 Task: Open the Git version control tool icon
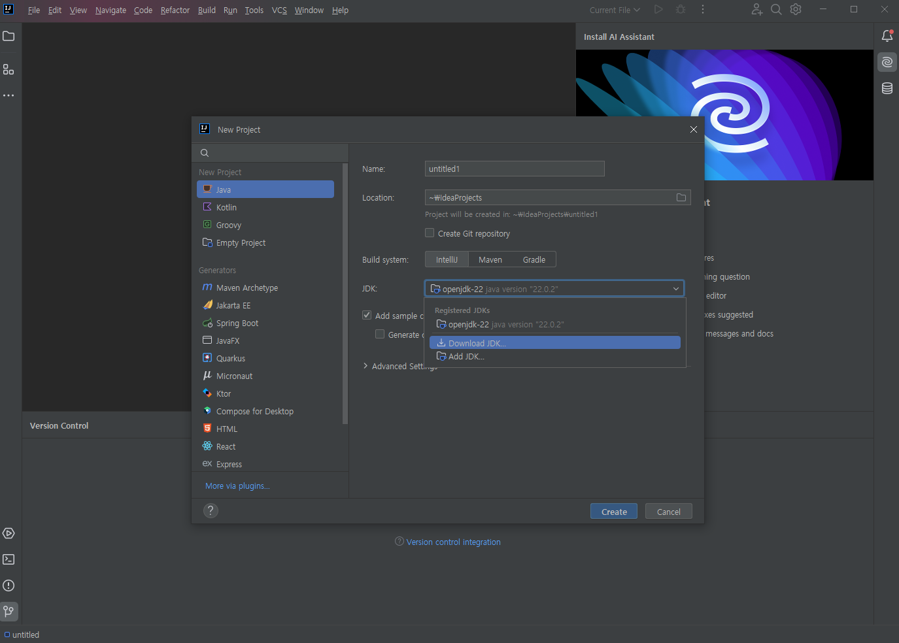point(8,612)
